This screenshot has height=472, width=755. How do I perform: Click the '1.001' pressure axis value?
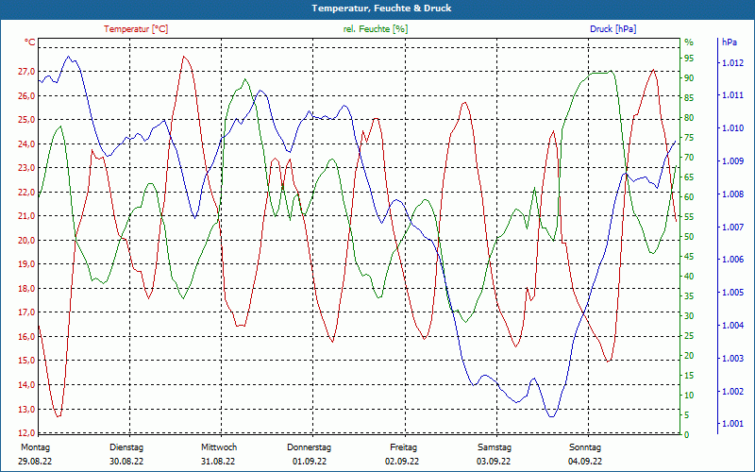pos(730,423)
